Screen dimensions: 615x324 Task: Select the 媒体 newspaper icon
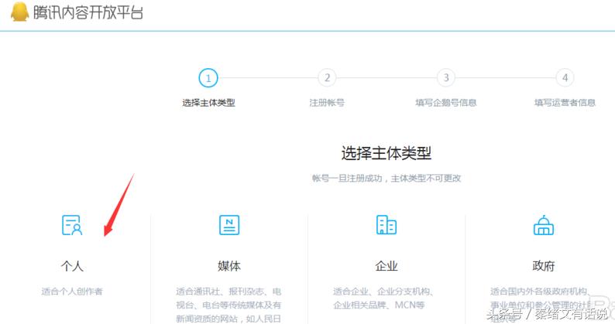pyautogui.click(x=229, y=225)
